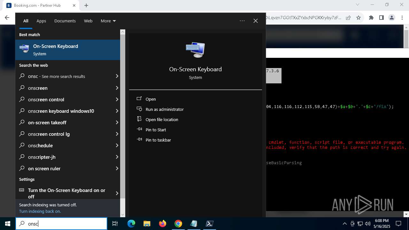Switch to the Apps search tab

(x=41, y=21)
